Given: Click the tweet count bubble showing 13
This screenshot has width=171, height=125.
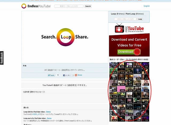Looking at the screenshot, I should point(58,75).
